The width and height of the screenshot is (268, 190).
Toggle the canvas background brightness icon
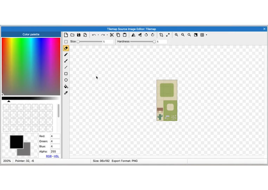tap(196, 35)
